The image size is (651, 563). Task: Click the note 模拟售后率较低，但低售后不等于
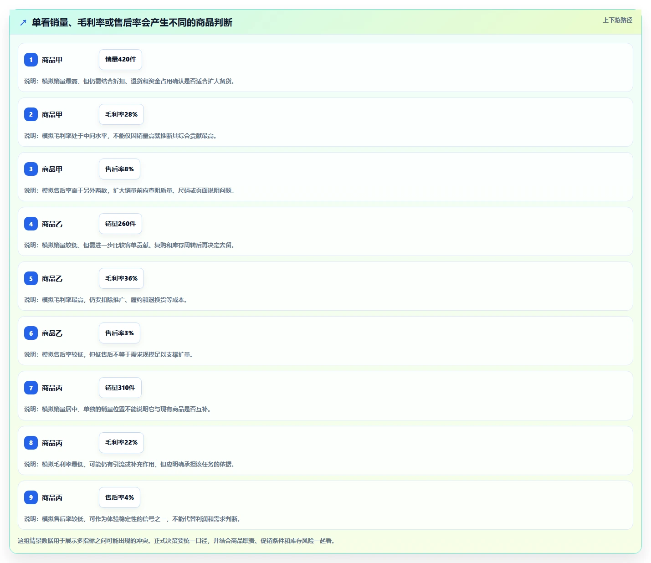tap(109, 354)
